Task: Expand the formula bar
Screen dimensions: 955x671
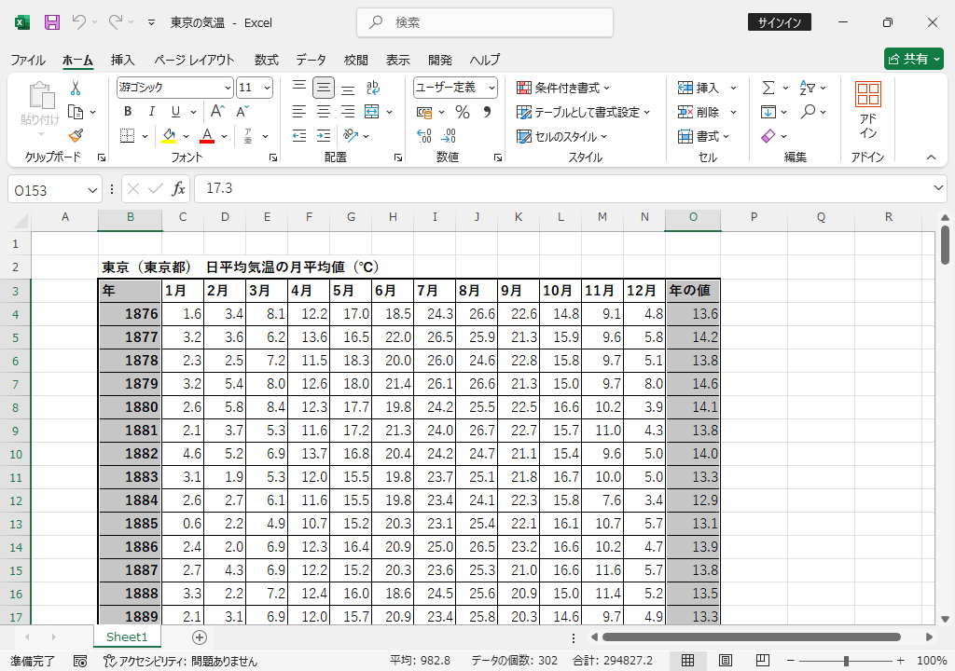Action: click(938, 188)
